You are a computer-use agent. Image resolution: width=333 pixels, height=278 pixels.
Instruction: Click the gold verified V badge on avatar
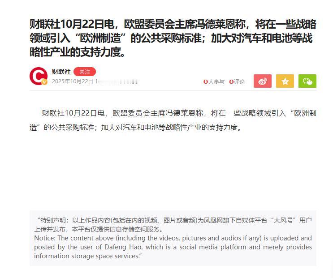pyautogui.click(x=44, y=82)
